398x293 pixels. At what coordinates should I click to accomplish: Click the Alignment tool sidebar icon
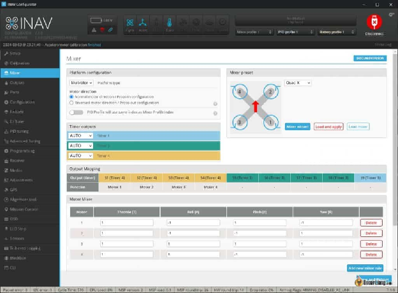tap(6, 200)
